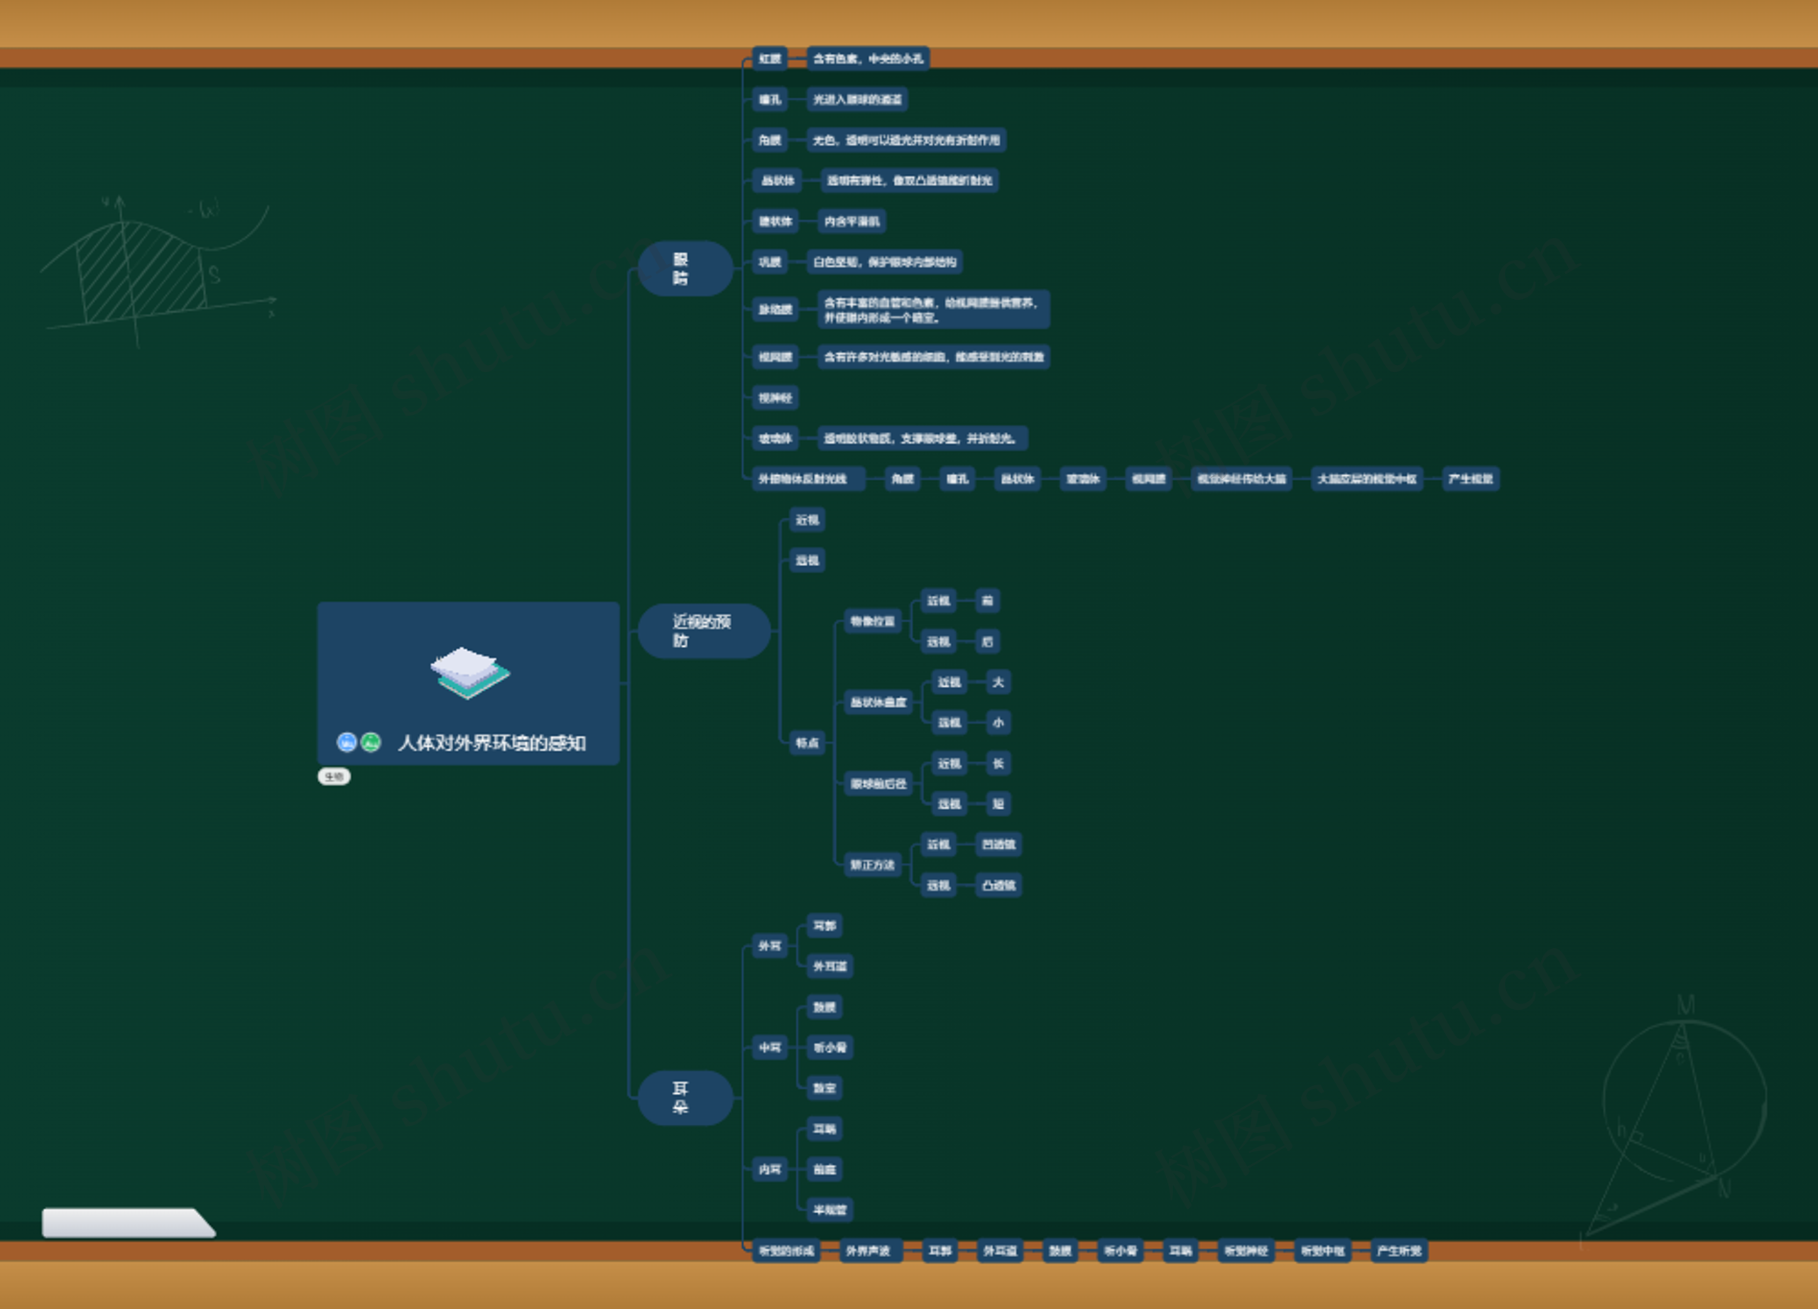Viewport: 1818px width, 1309px height.
Task: Click the green round icon beside root title
Action: click(370, 742)
